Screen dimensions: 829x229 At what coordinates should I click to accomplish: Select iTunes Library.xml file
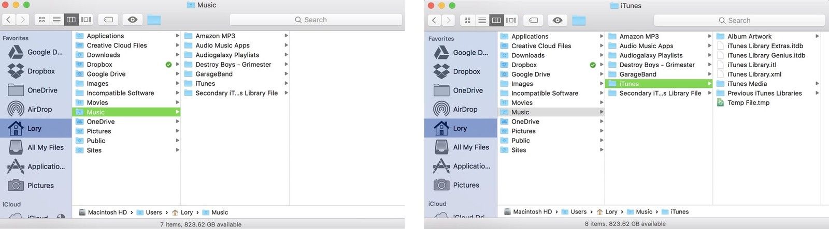pos(767,74)
